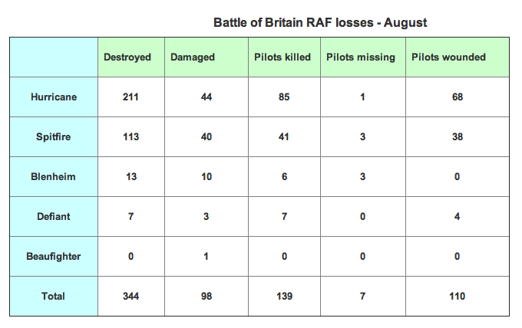522x328 pixels.
Task: Select the 'Pilots missing' column header
Action: (x=361, y=57)
